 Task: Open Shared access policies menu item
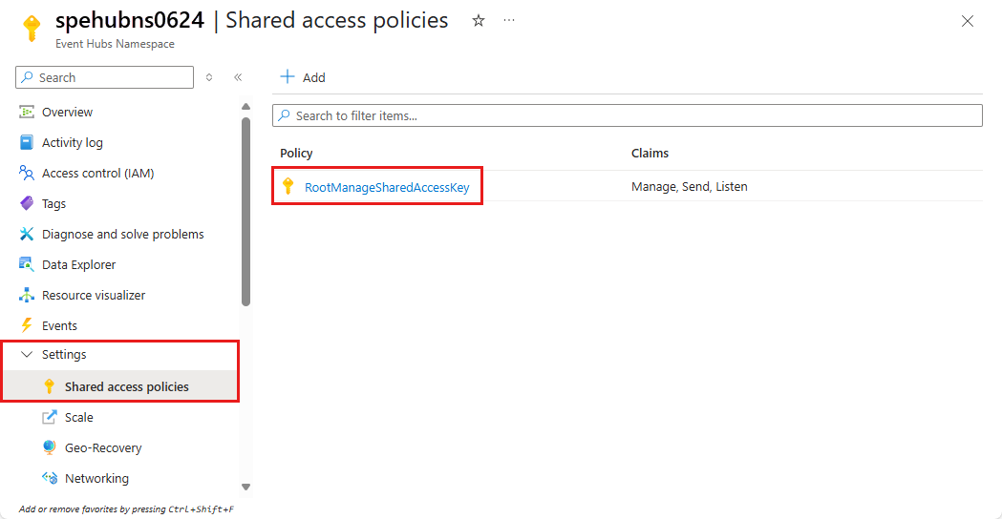point(126,387)
